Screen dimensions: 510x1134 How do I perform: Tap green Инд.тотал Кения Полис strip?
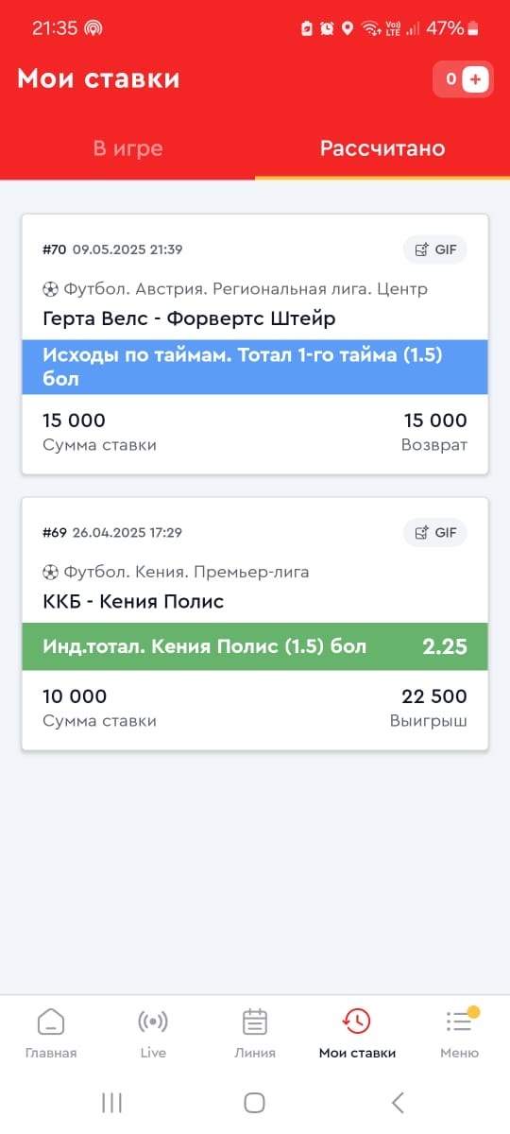[x=255, y=646]
